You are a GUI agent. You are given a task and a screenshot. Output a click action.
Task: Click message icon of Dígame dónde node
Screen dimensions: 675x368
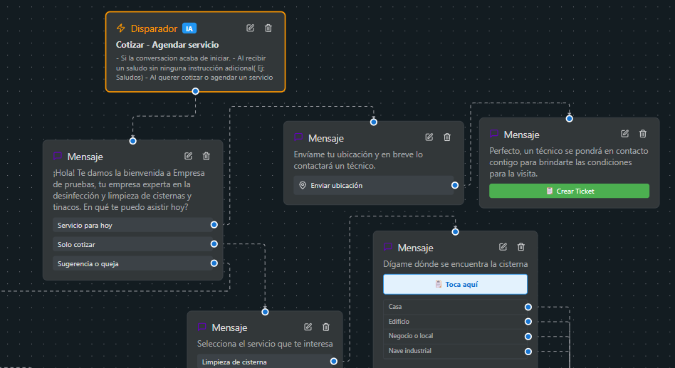[x=388, y=247]
